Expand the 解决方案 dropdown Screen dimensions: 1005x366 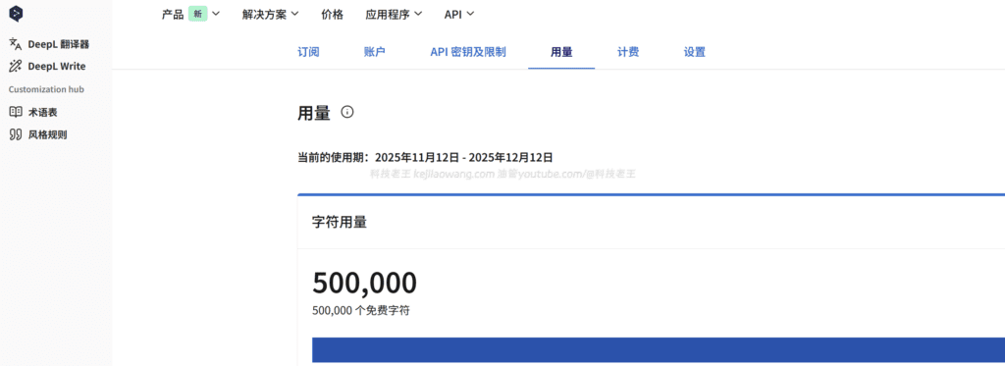coord(271,14)
